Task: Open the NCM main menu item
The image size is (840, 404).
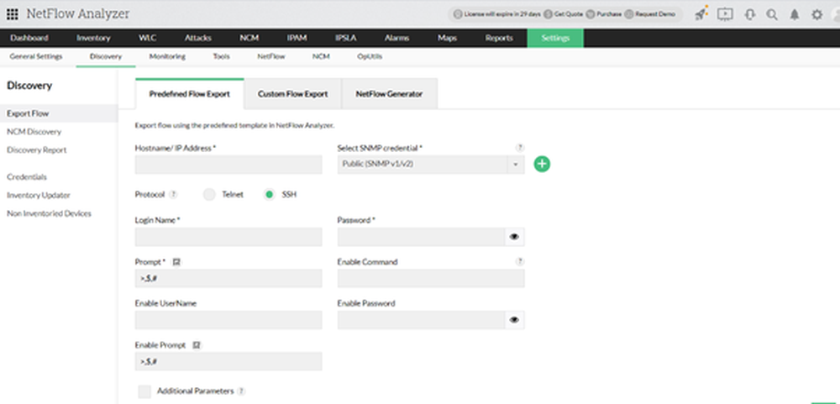Action: click(249, 38)
